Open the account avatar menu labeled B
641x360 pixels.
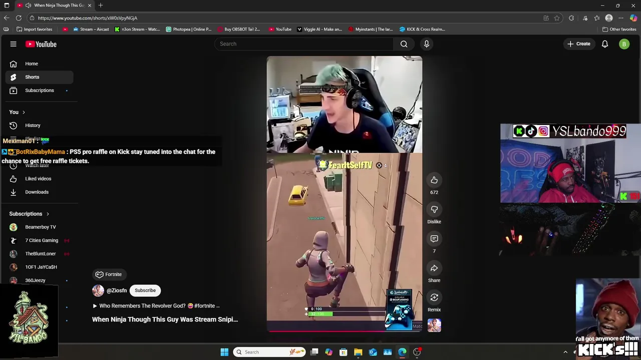(624, 44)
